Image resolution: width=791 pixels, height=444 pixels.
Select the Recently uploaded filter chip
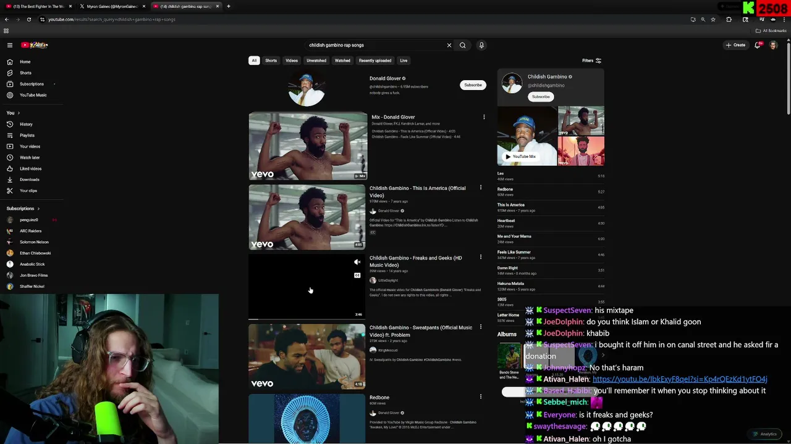(375, 60)
